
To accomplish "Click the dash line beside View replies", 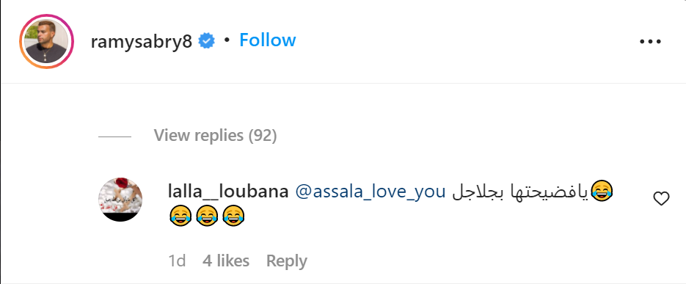I will (x=114, y=137).
